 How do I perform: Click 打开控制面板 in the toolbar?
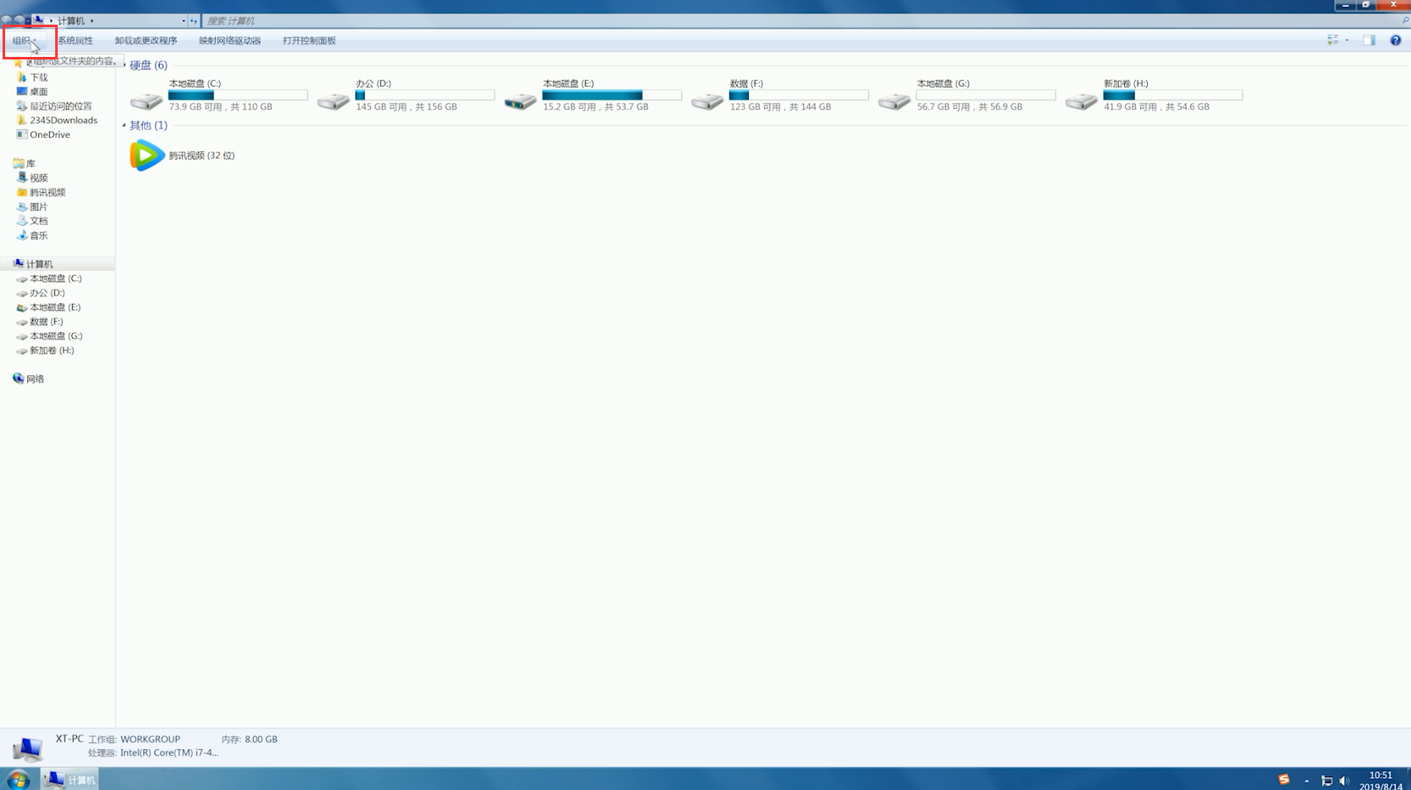point(309,40)
